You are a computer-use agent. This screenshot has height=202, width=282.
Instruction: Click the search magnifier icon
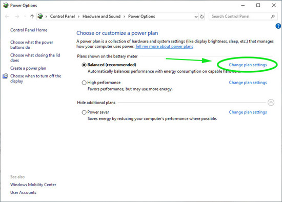(x=273, y=16)
